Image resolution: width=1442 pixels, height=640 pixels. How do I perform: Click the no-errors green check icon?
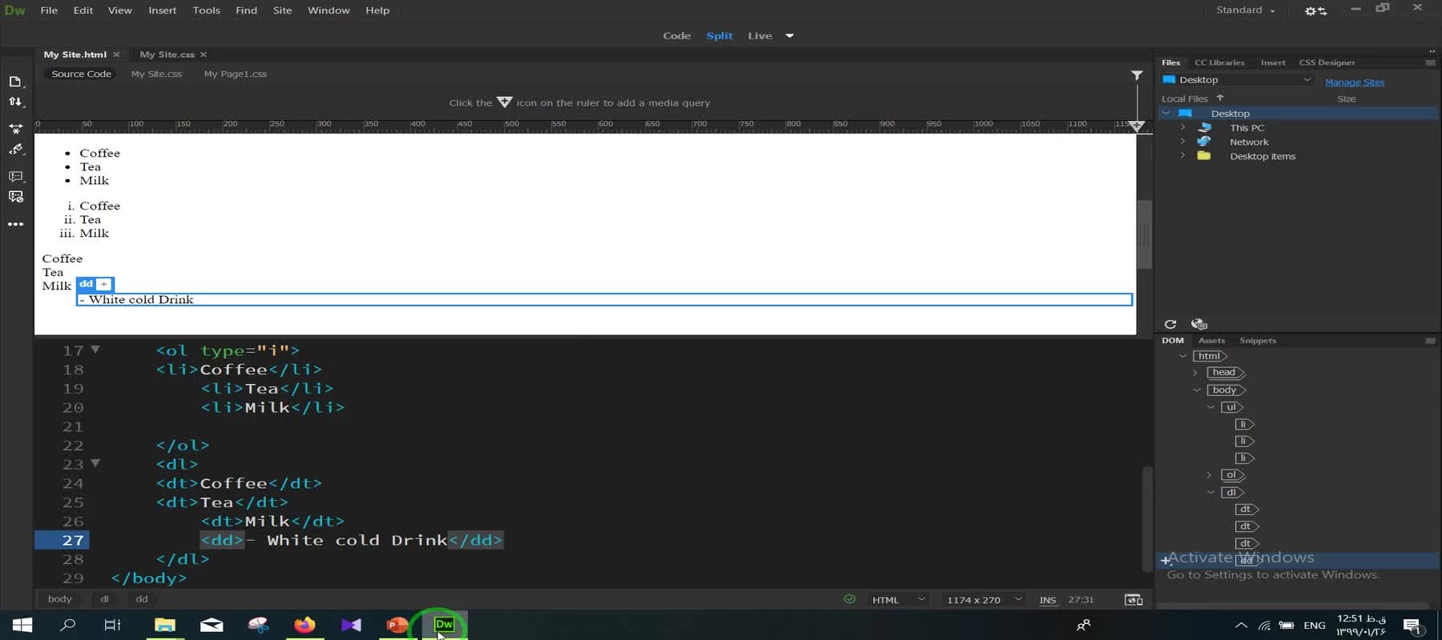(x=849, y=598)
